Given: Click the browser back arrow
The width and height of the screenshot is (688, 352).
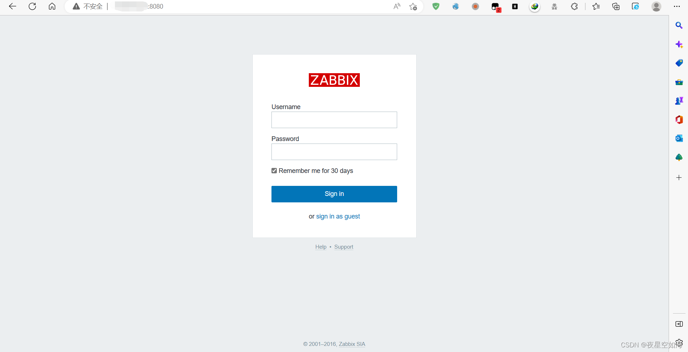Looking at the screenshot, I should coord(13,6).
